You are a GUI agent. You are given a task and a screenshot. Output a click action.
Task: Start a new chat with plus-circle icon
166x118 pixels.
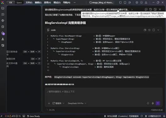pyautogui.click(x=146, y=9)
